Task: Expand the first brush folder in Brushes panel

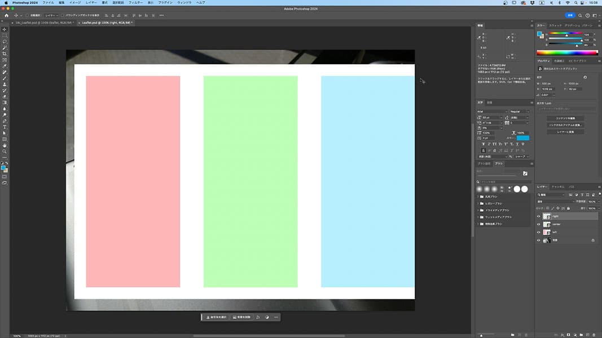Action: click(479, 196)
